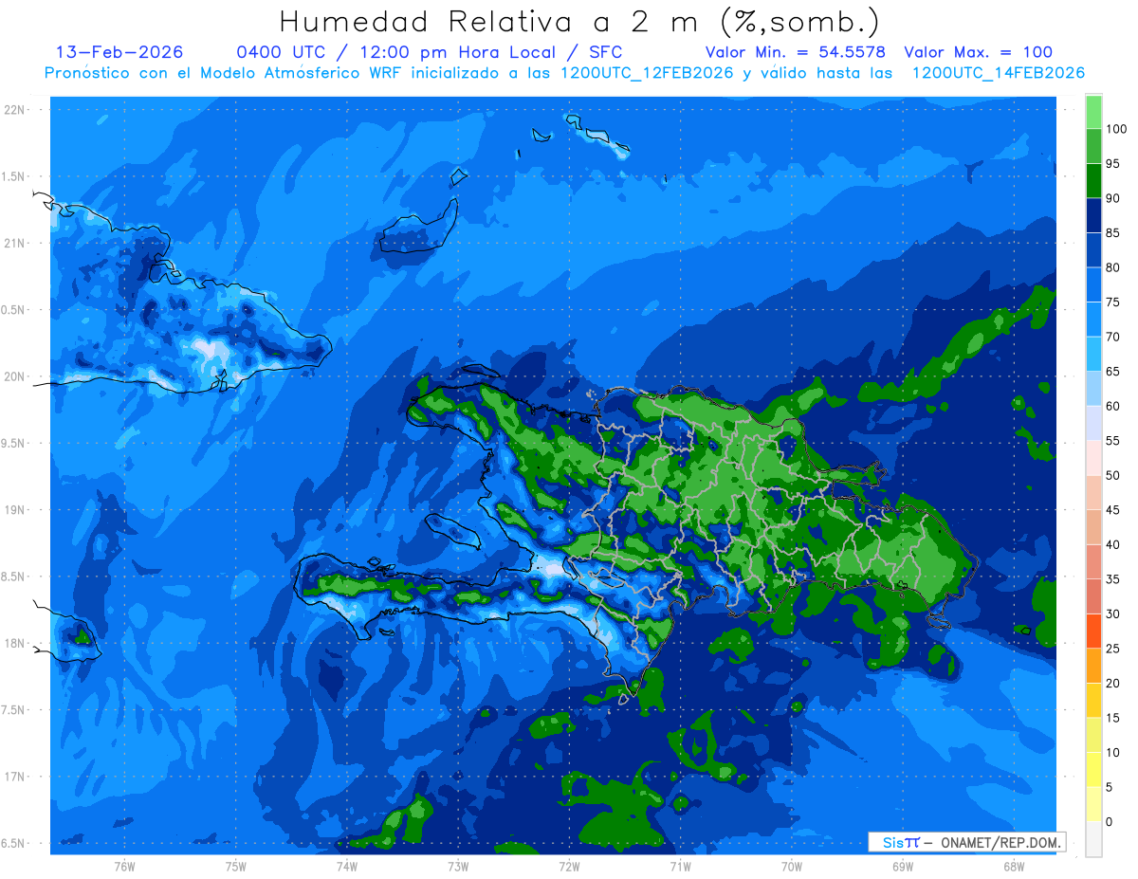Viewport: 1138px width, 879px height.
Task: Pick the dark green swatch between 90 and 95
Action: [1093, 181]
